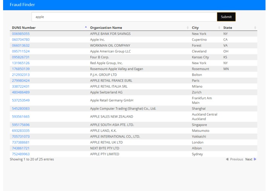Select Apple Computer Trading (Shanghai) cell
Screen dimensions: 269x191
pos(123,108)
